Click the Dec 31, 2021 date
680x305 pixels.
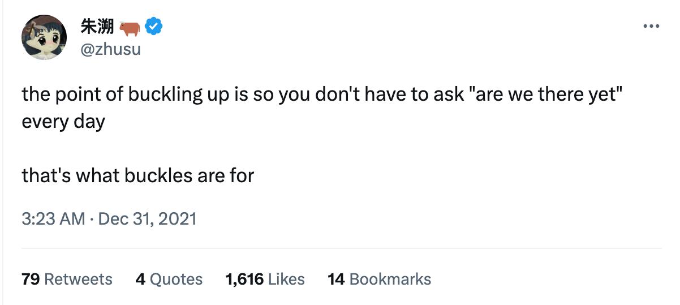tap(147, 218)
